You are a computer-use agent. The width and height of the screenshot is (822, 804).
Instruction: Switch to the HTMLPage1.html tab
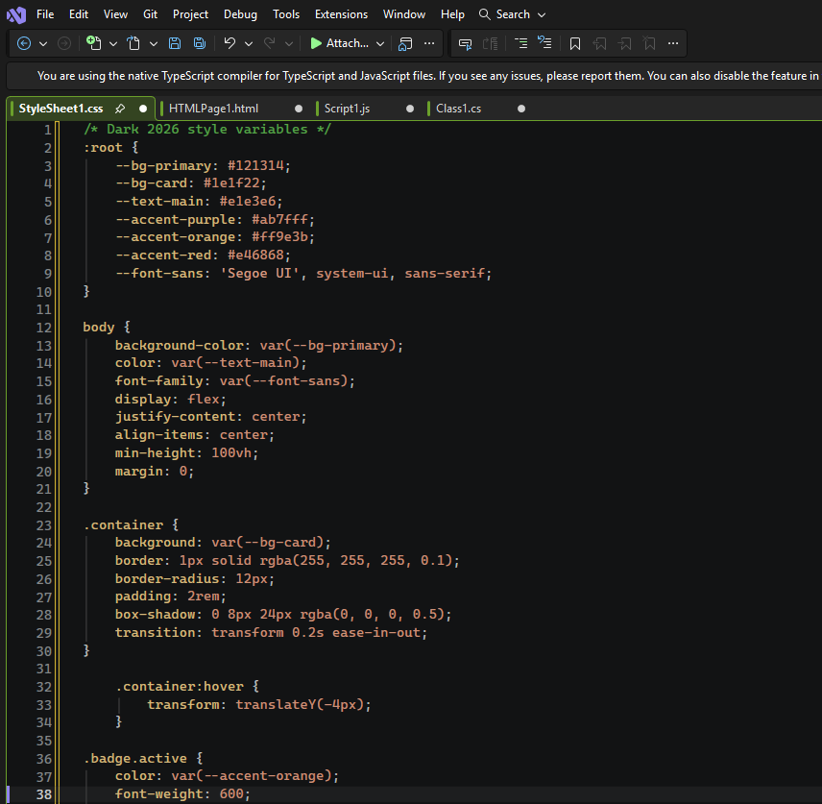213,109
